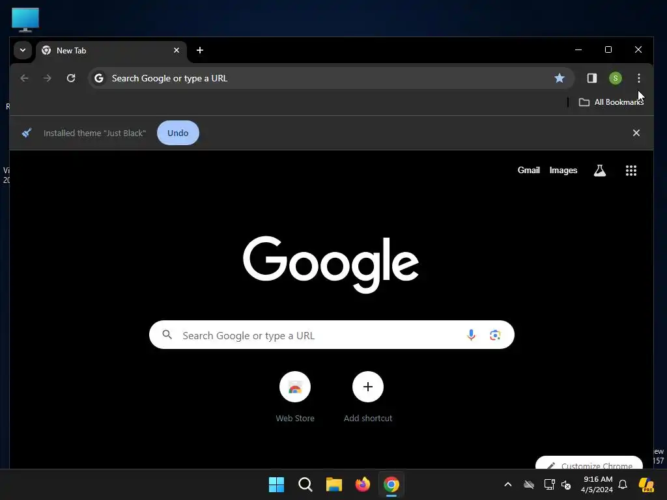Click Add shortcut plus tile
The height and width of the screenshot is (500, 667).
(x=368, y=387)
